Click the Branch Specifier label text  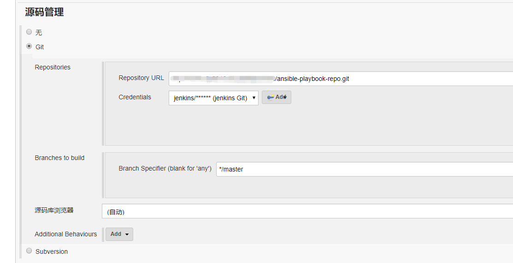point(165,168)
